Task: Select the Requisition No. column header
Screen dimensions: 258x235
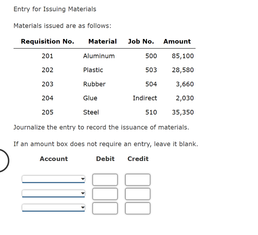Action: coord(47,41)
